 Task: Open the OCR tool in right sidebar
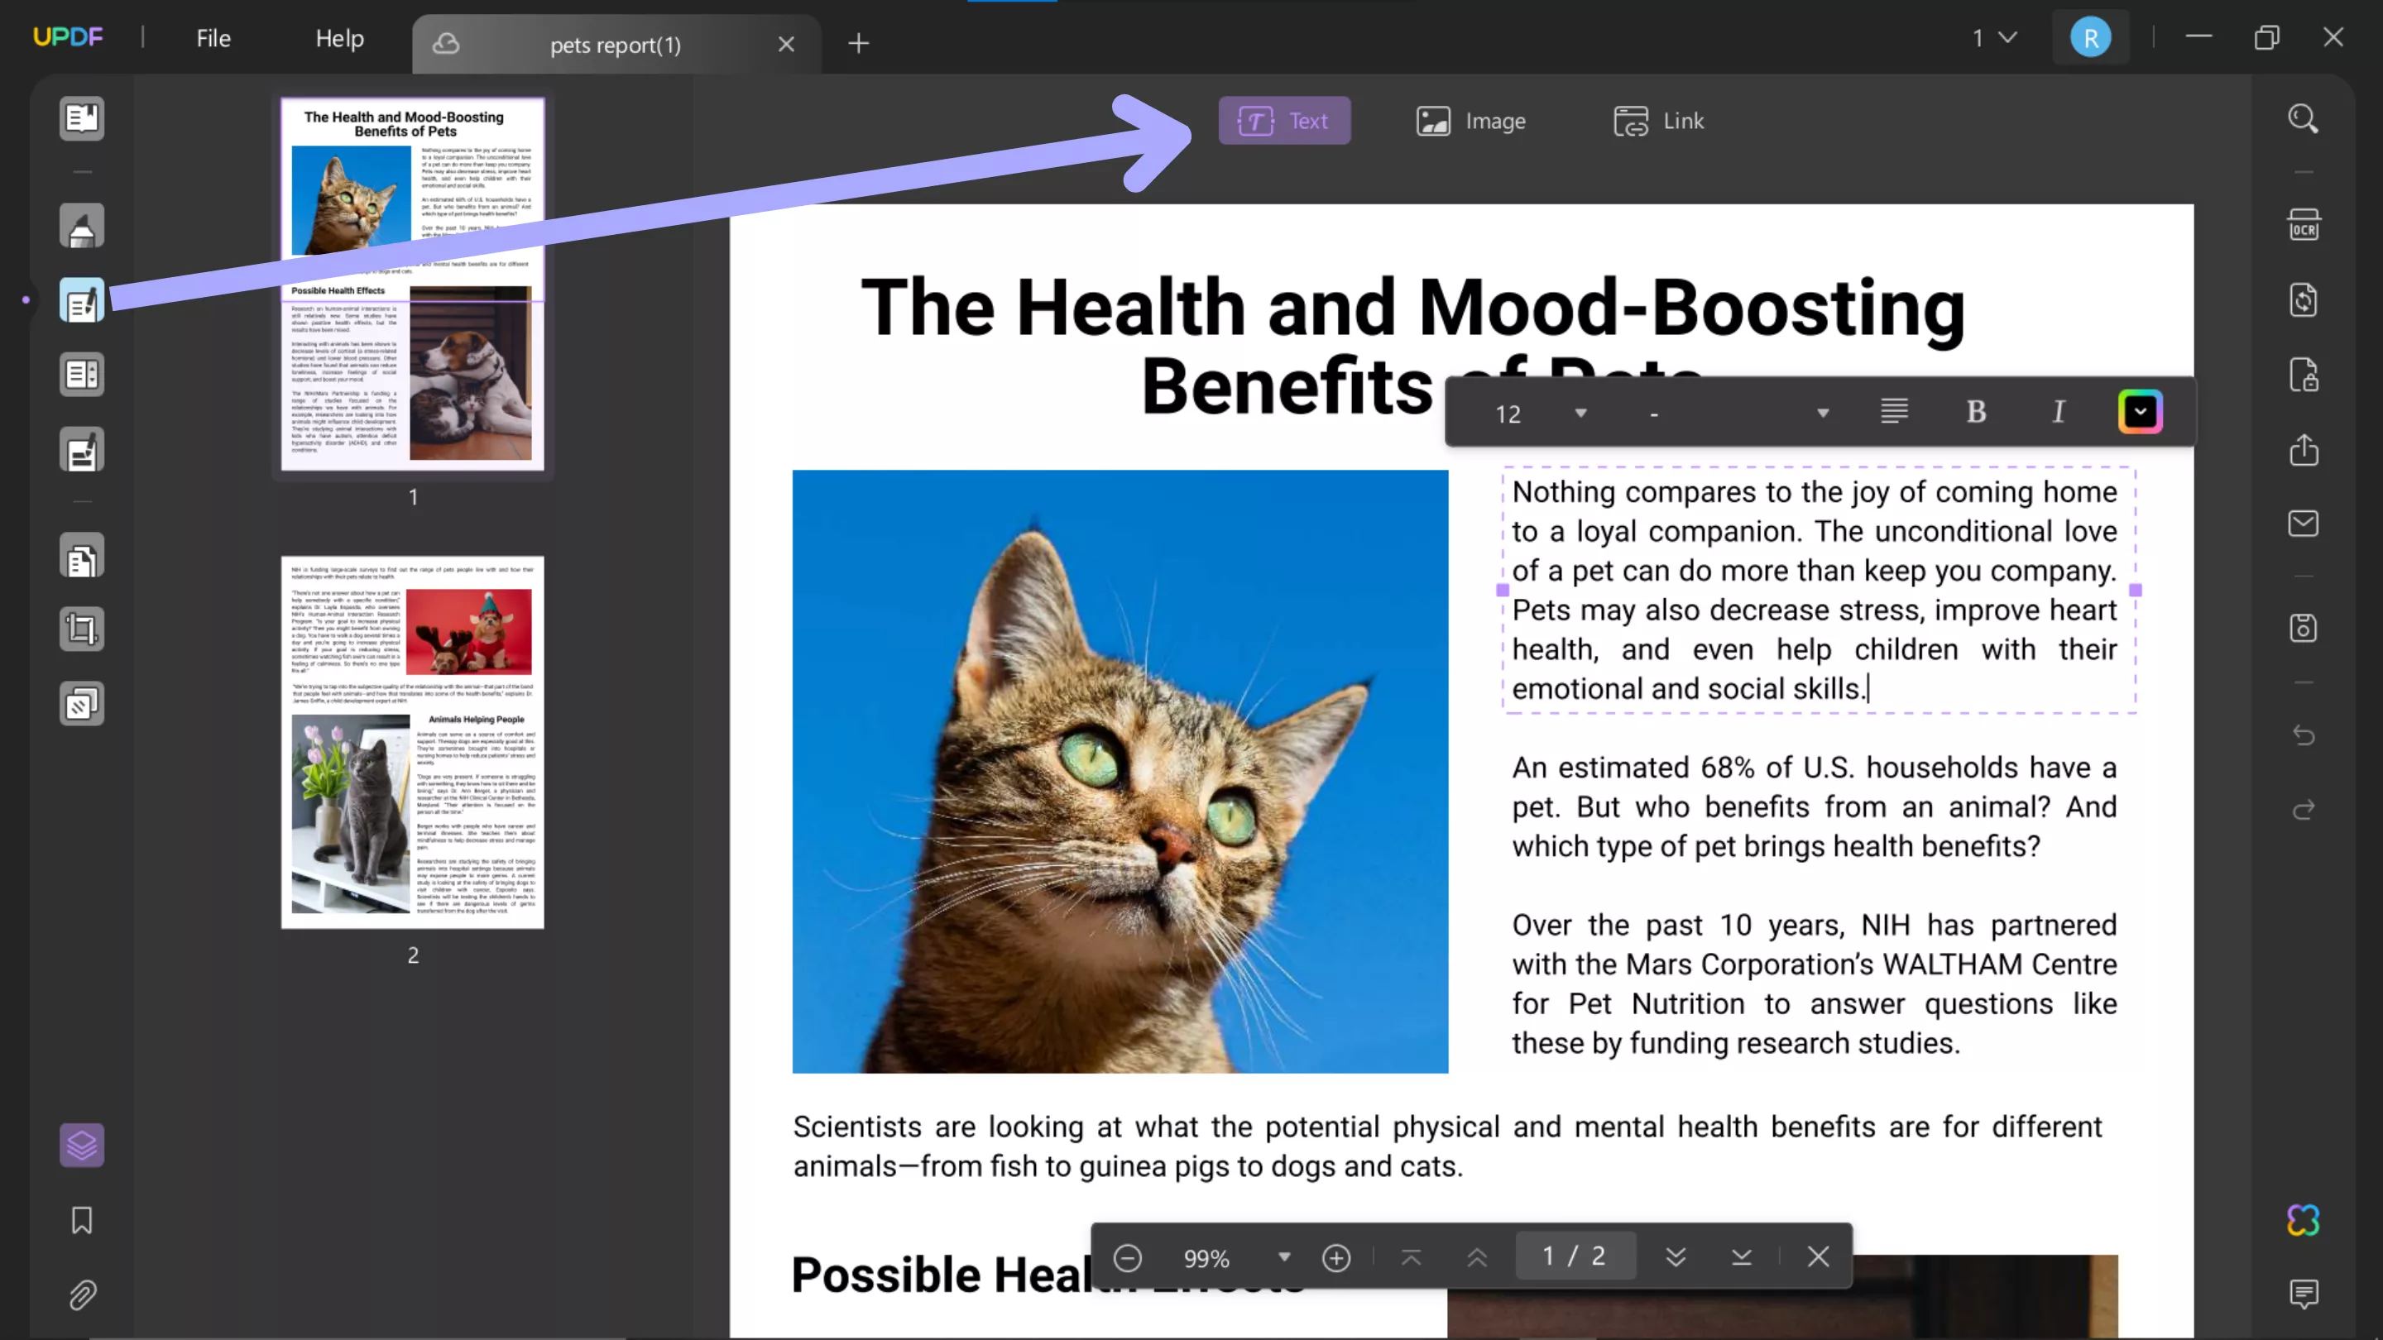point(2303,226)
